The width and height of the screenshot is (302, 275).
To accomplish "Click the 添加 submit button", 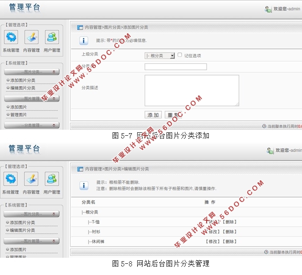I will tap(153, 115).
